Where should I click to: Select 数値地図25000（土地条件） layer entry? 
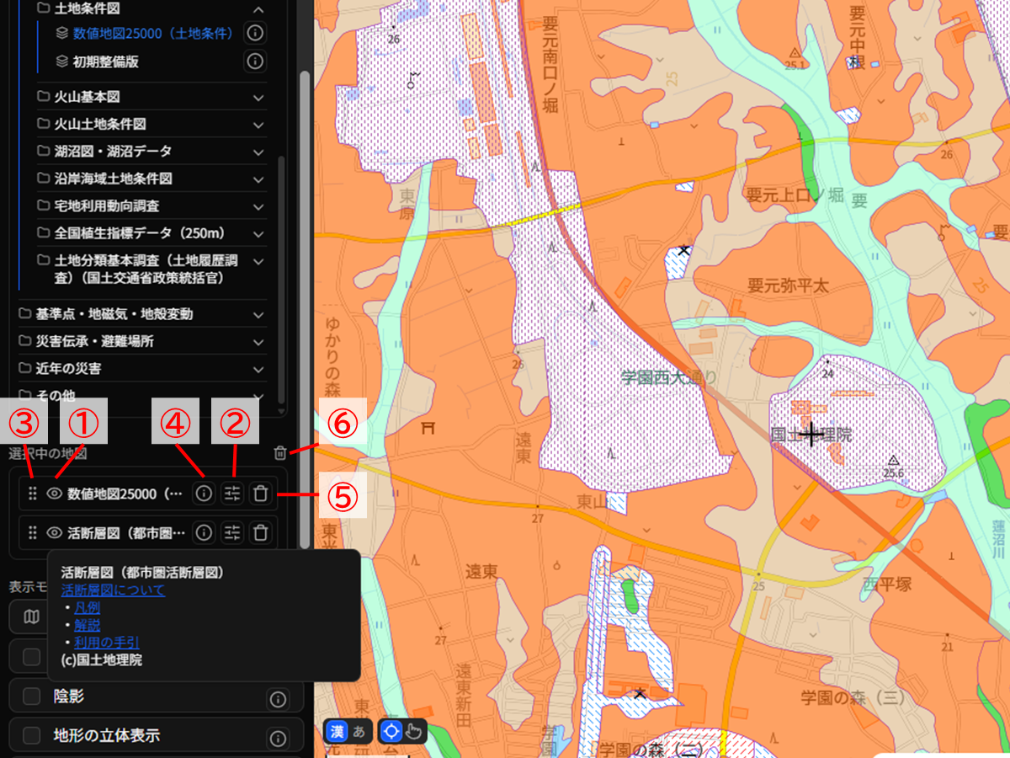[153, 33]
